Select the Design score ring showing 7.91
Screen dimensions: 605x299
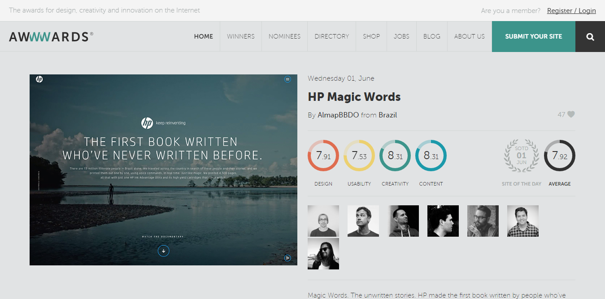coord(323,156)
